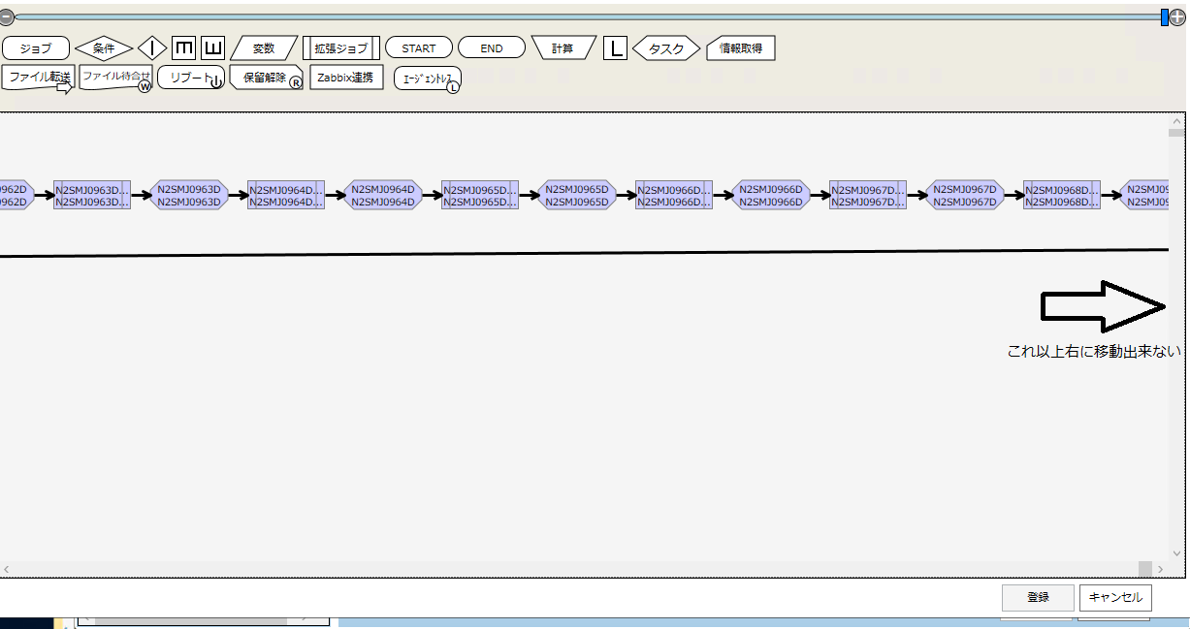Screen dimensions: 1190x629
Task: Choose the 拡張ジョブ (Extended Job) icon
Action: coord(341,48)
